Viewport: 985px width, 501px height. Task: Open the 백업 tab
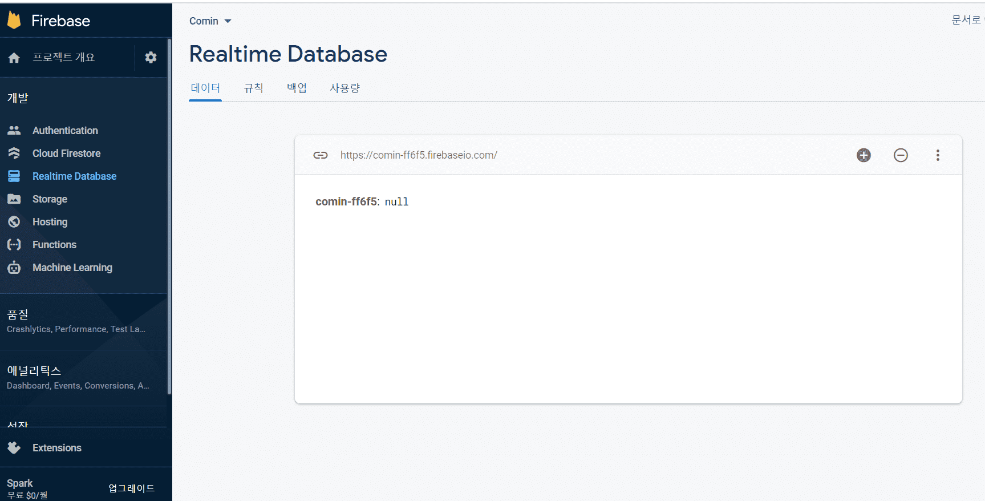pyautogui.click(x=297, y=88)
